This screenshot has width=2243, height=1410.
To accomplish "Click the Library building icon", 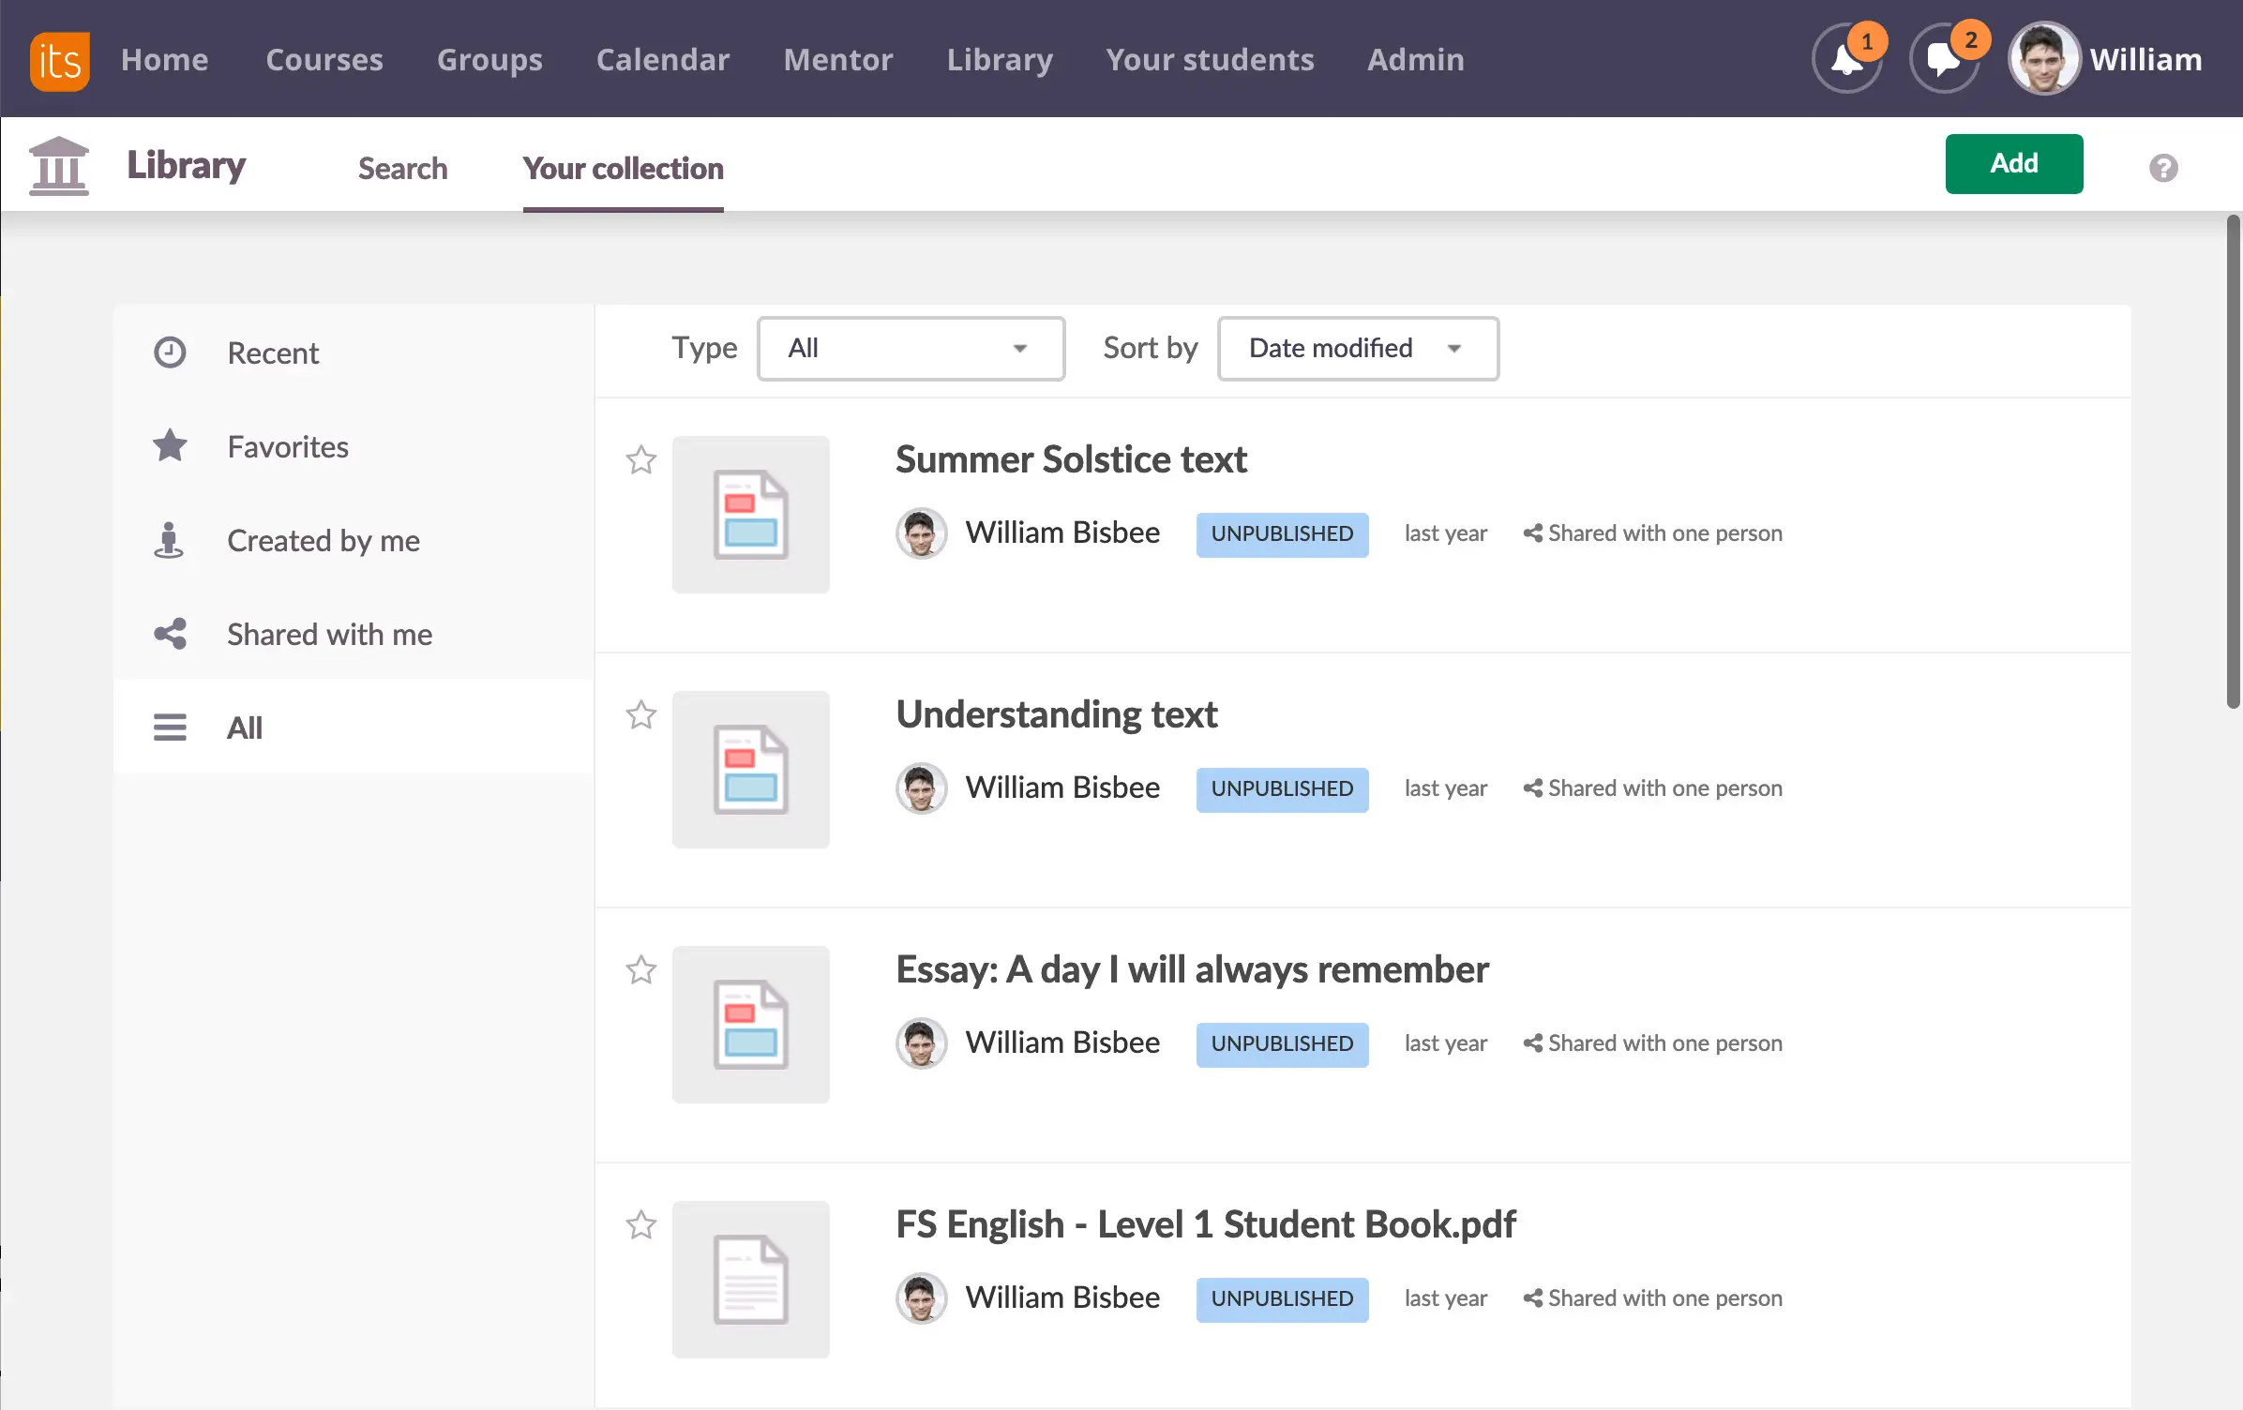I will [59, 166].
